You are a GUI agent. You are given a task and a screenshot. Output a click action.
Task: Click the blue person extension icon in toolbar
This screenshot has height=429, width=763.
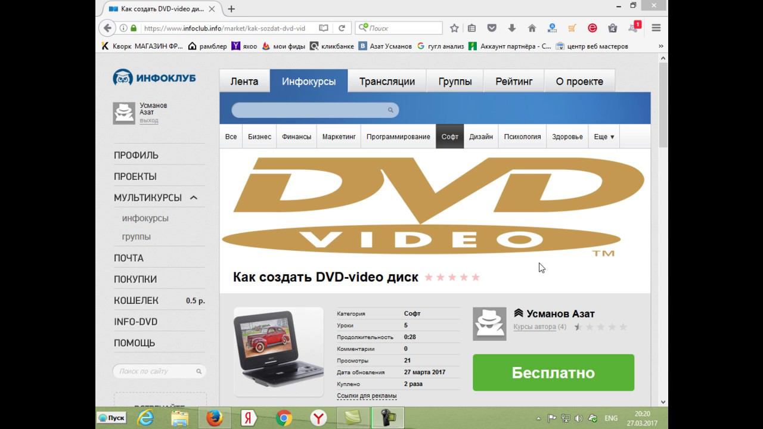pos(552,28)
